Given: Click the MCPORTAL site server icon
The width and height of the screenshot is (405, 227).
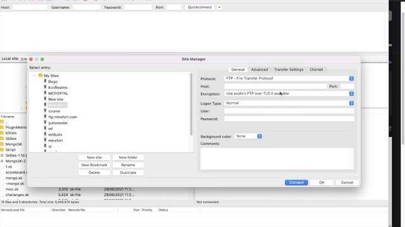Looking at the screenshot, I should [45, 93].
